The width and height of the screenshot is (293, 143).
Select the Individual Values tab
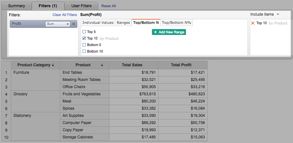[x=98, y=23]
